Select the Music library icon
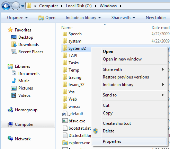 click(14, 81)
